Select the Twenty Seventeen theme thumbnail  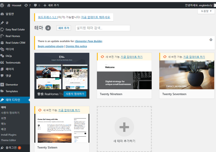187,75
